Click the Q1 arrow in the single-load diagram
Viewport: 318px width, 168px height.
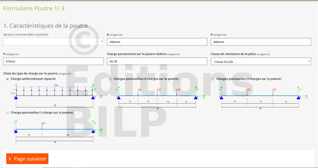coord(42,125)
